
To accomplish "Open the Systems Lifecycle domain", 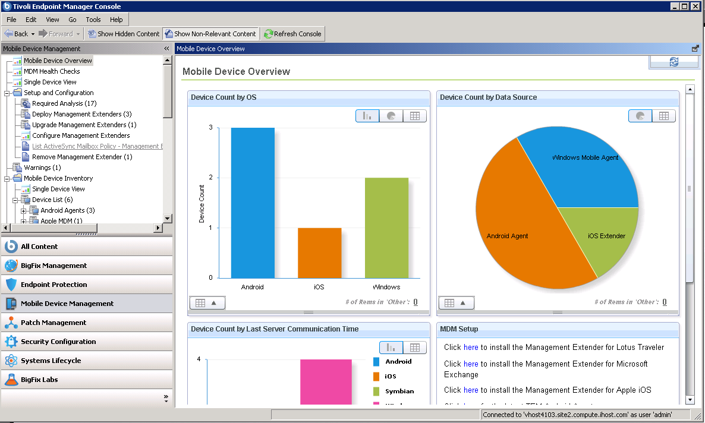I will [87, 361].
